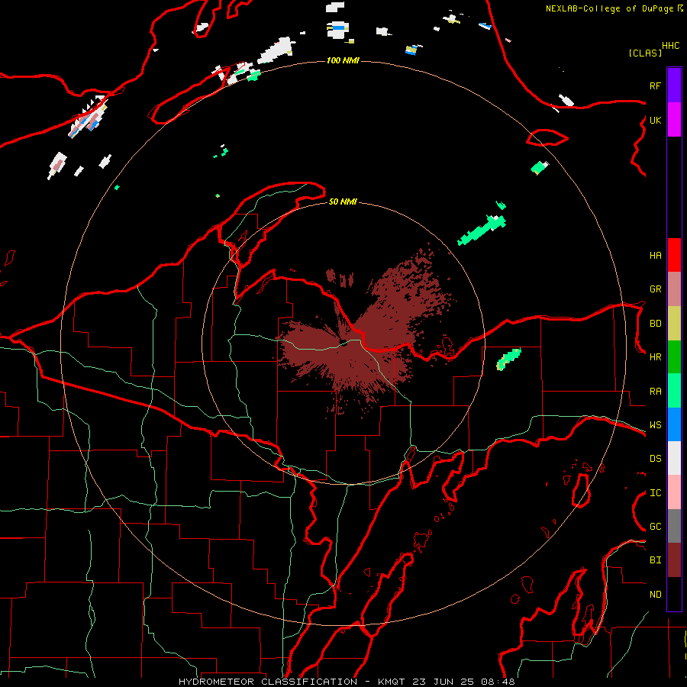Click the purple RF legend color swatch
This screenshot has height=687, width=687.
[674, 85]
